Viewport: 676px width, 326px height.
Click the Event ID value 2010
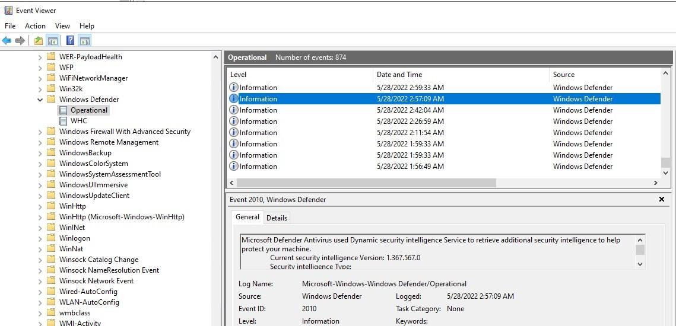coord(309,309)
